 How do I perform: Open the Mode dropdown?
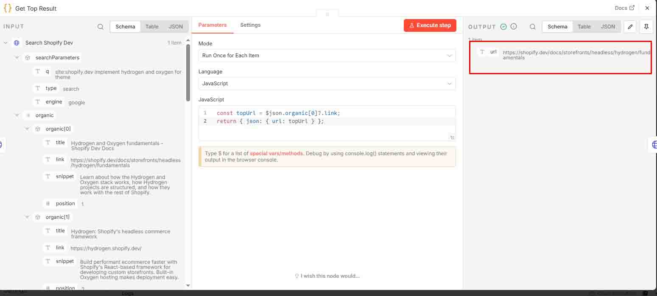tap(327, 56)
